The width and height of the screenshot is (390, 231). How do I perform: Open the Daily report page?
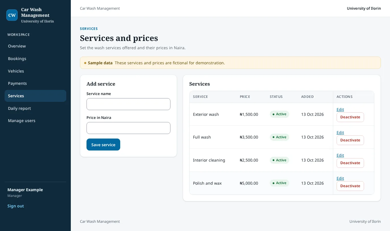point(35,108)
